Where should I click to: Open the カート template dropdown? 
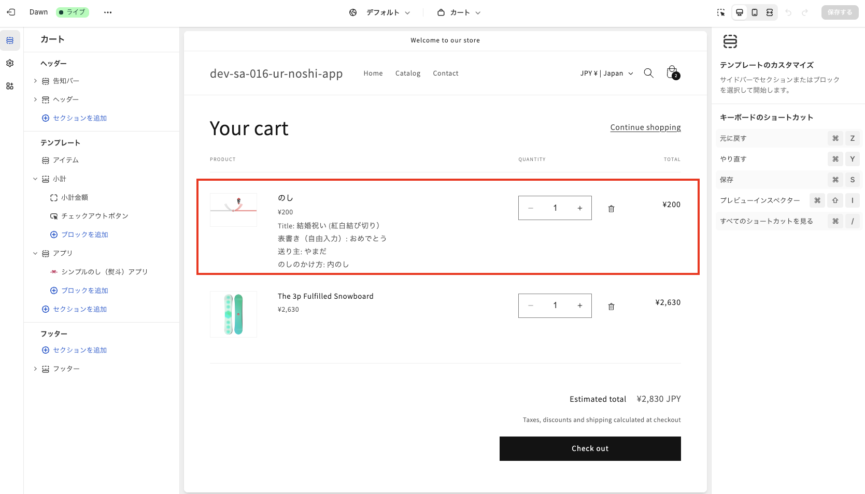[x=459, y=12]
